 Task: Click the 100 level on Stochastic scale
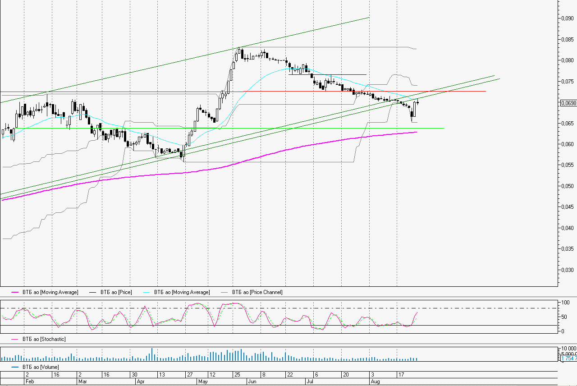coord(564,303)
